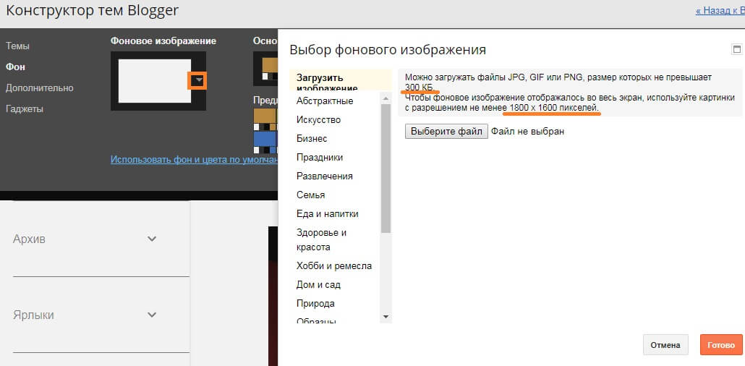Choose the Искусство category

tap(318, 120)
